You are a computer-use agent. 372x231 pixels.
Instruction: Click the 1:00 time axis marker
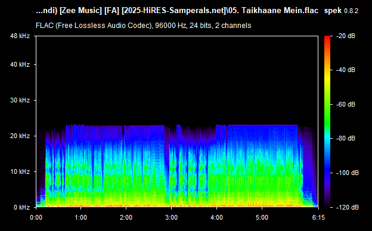(81, 217)
